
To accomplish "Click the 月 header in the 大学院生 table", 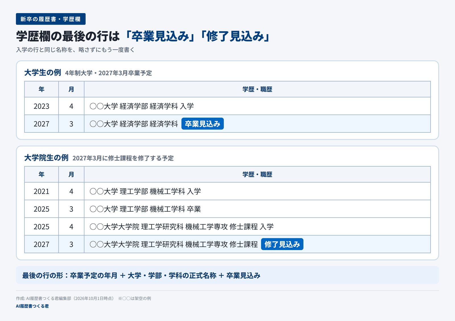I will click(x=71, y=175).
